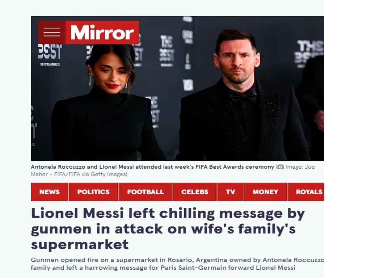The height and width of the screenshot is (278, 371).
Task: Switch to the TV section
Action: 231,192
